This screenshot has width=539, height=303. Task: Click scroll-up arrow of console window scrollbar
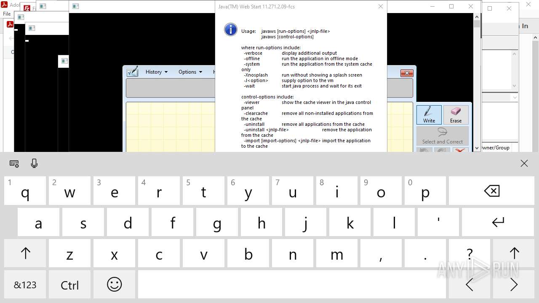pyautogui.click(x=477, y=17)
